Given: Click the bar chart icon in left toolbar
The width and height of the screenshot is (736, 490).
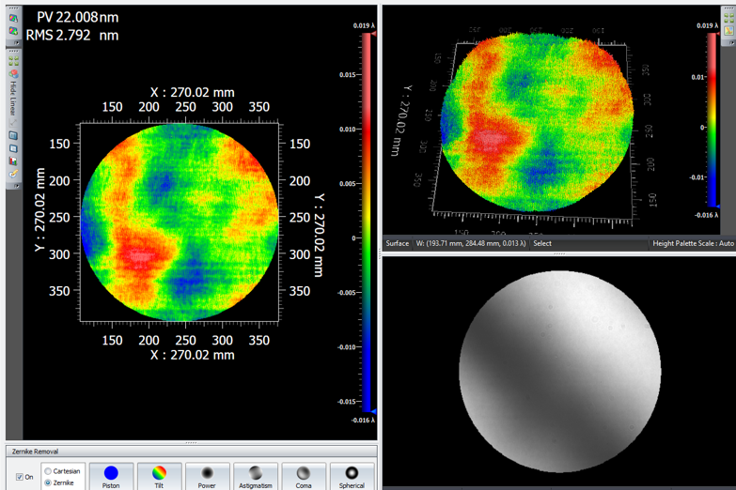Looking at the screenshot, I should coord(14,161).
